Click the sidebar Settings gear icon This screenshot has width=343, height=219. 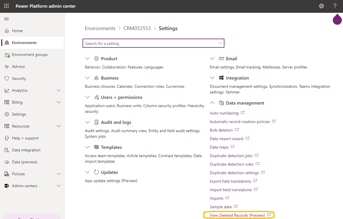click(7, 114)
